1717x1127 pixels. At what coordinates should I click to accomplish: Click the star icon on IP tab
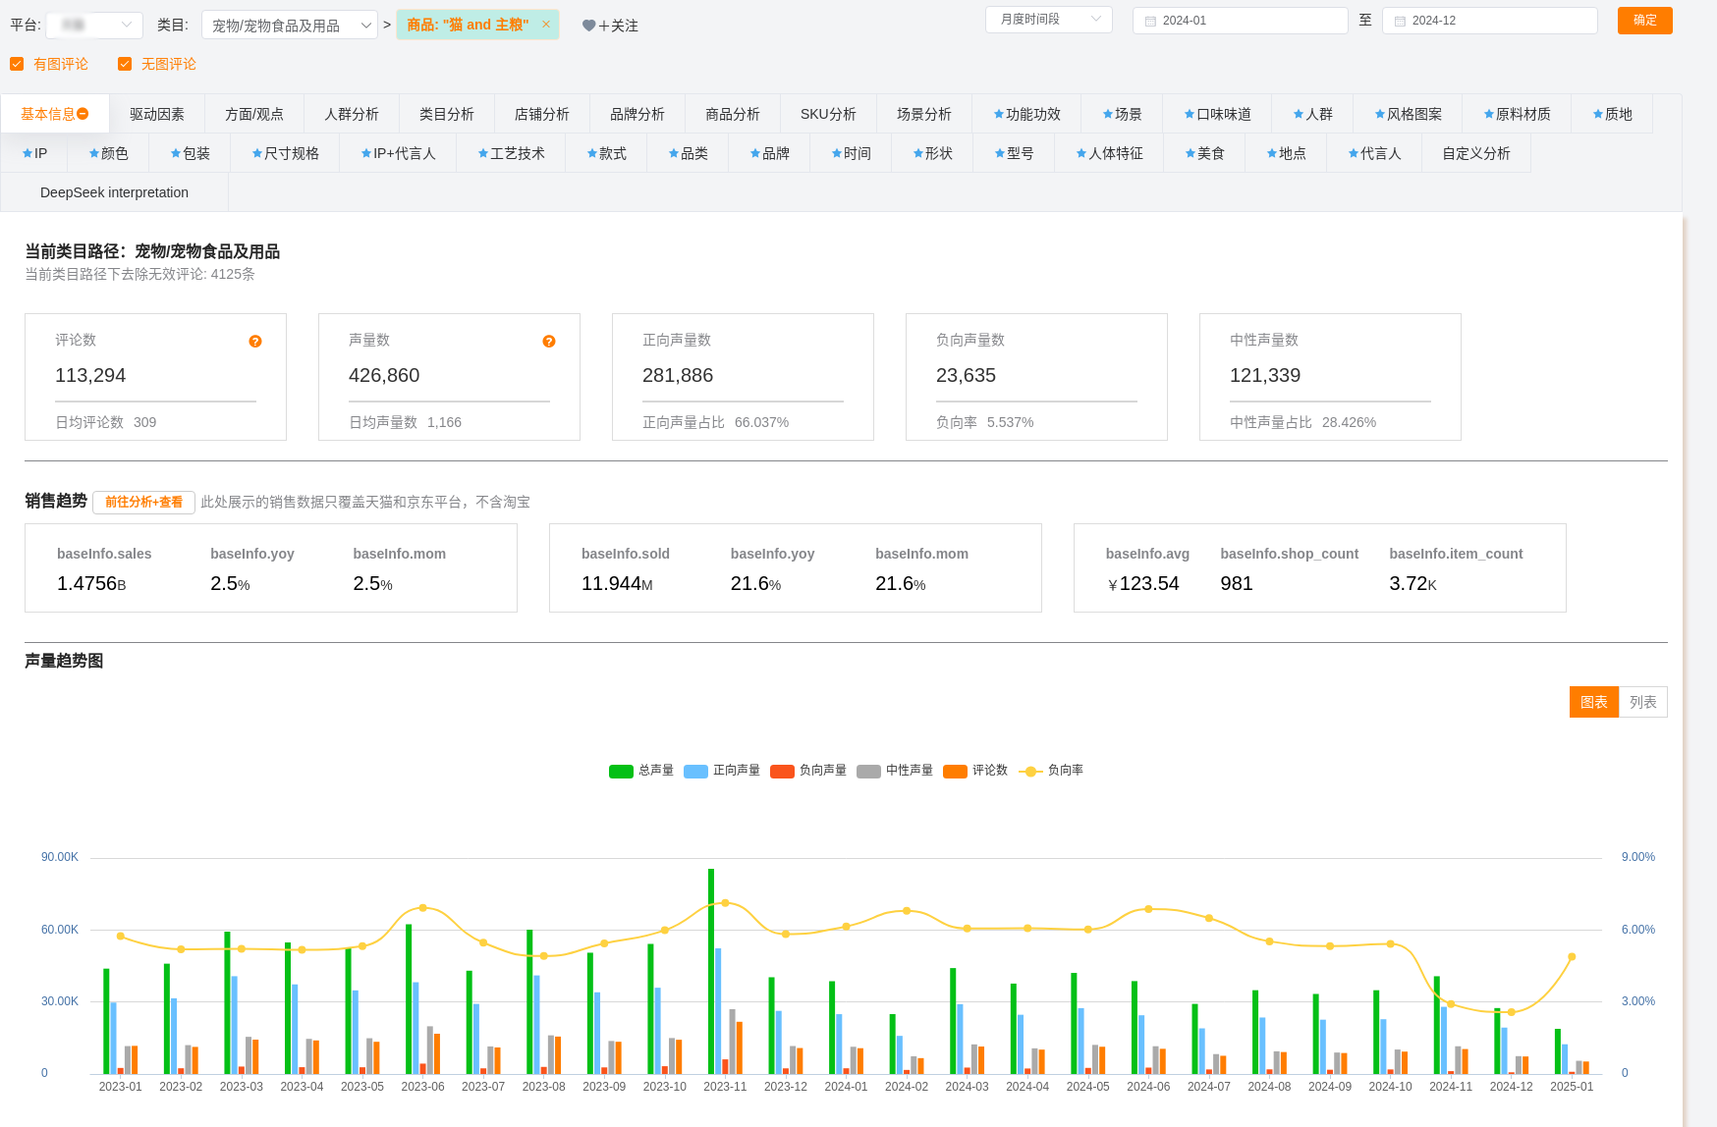pyautogui.click(x=28, y=154)
